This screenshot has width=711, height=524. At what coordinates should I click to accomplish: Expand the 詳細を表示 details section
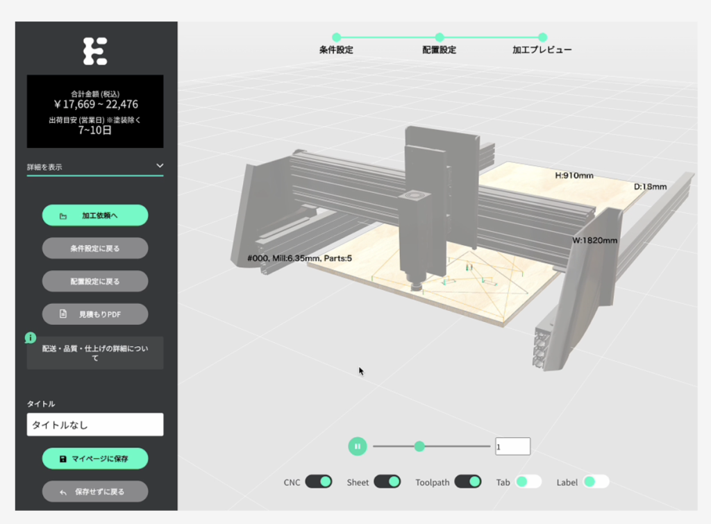[95, 166]
